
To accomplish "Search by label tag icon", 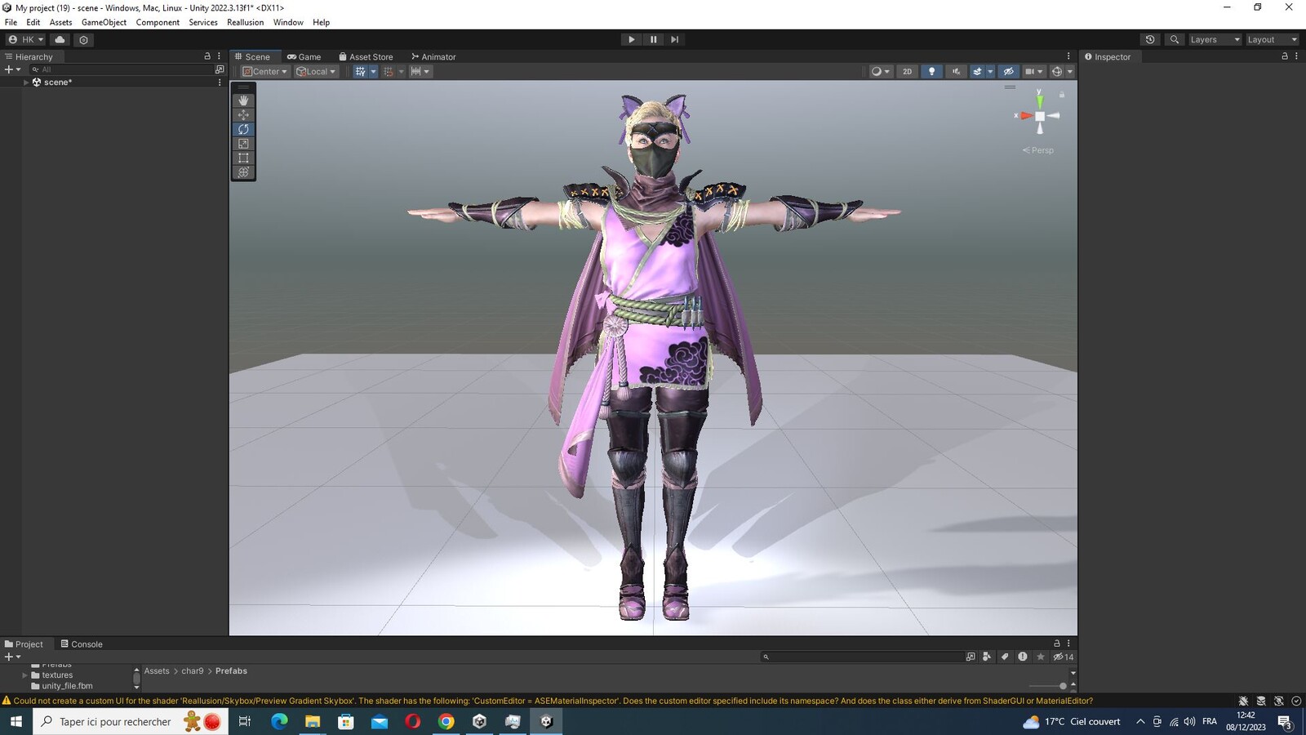I will coord(1005,657).
